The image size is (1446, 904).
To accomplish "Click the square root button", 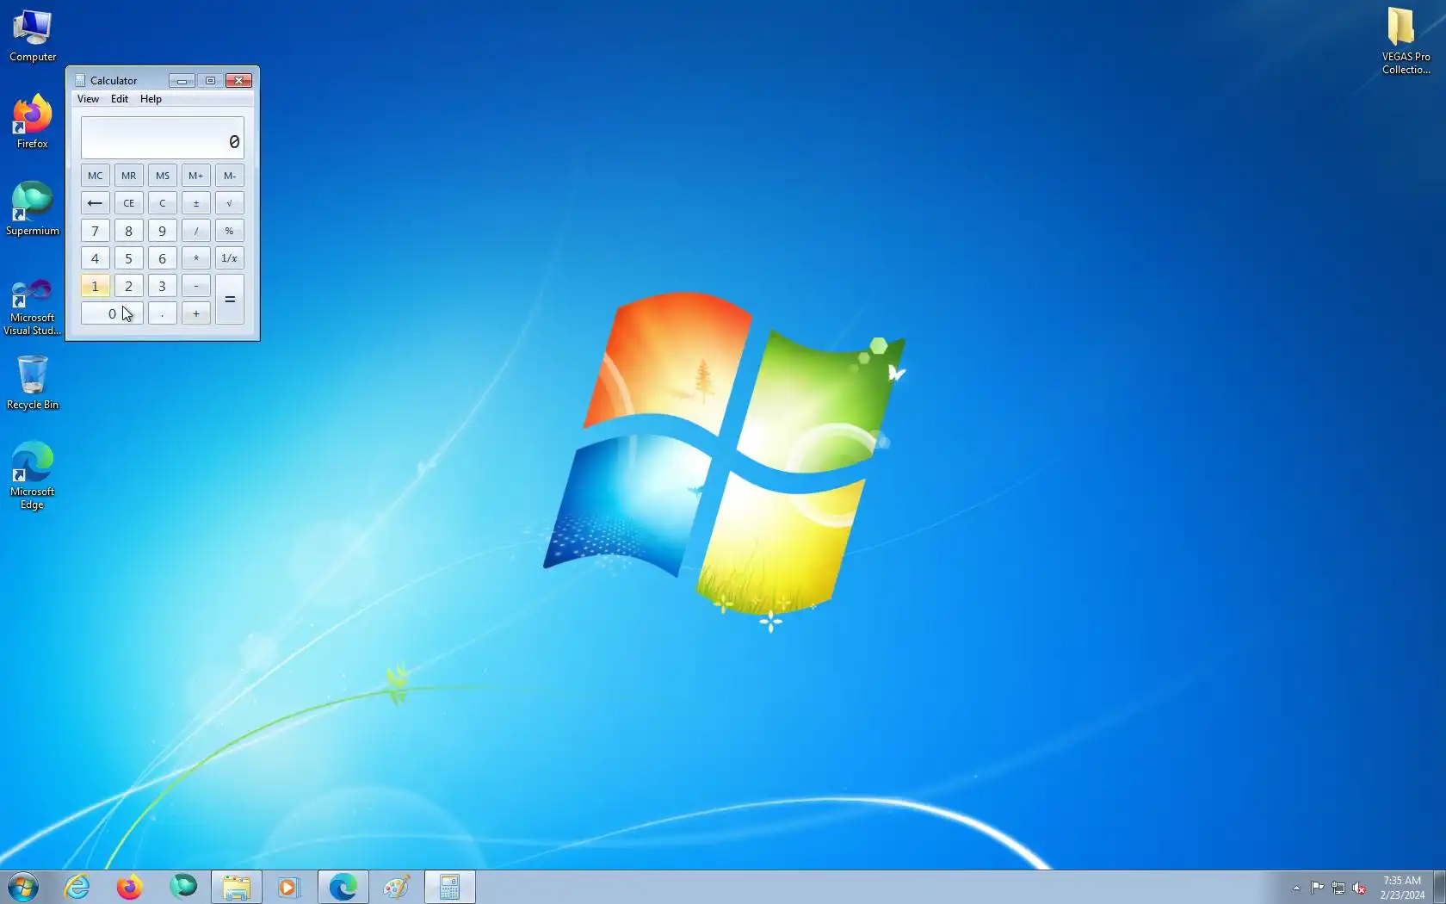I will 229,203.
